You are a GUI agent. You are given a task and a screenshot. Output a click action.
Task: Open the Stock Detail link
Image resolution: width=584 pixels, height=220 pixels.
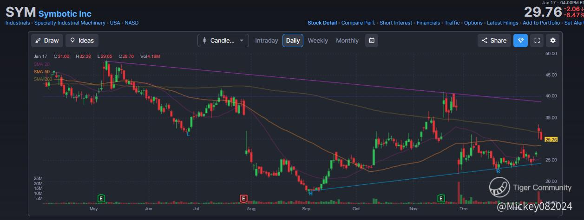coord(322,23)
